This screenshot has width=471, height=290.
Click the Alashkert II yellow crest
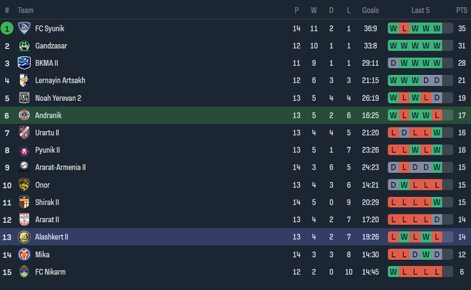pos(24,237)
